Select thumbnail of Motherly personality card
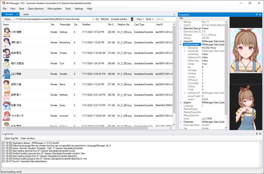Screen dimensions: 264x174 pyautogui.click(x=7, y=95)
